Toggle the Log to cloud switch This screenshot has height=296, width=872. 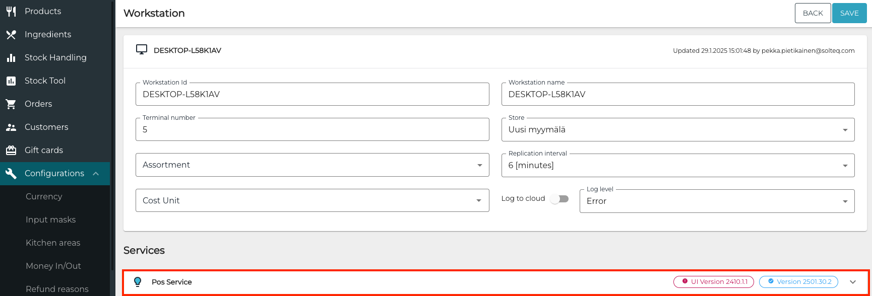tap(559, 199)
